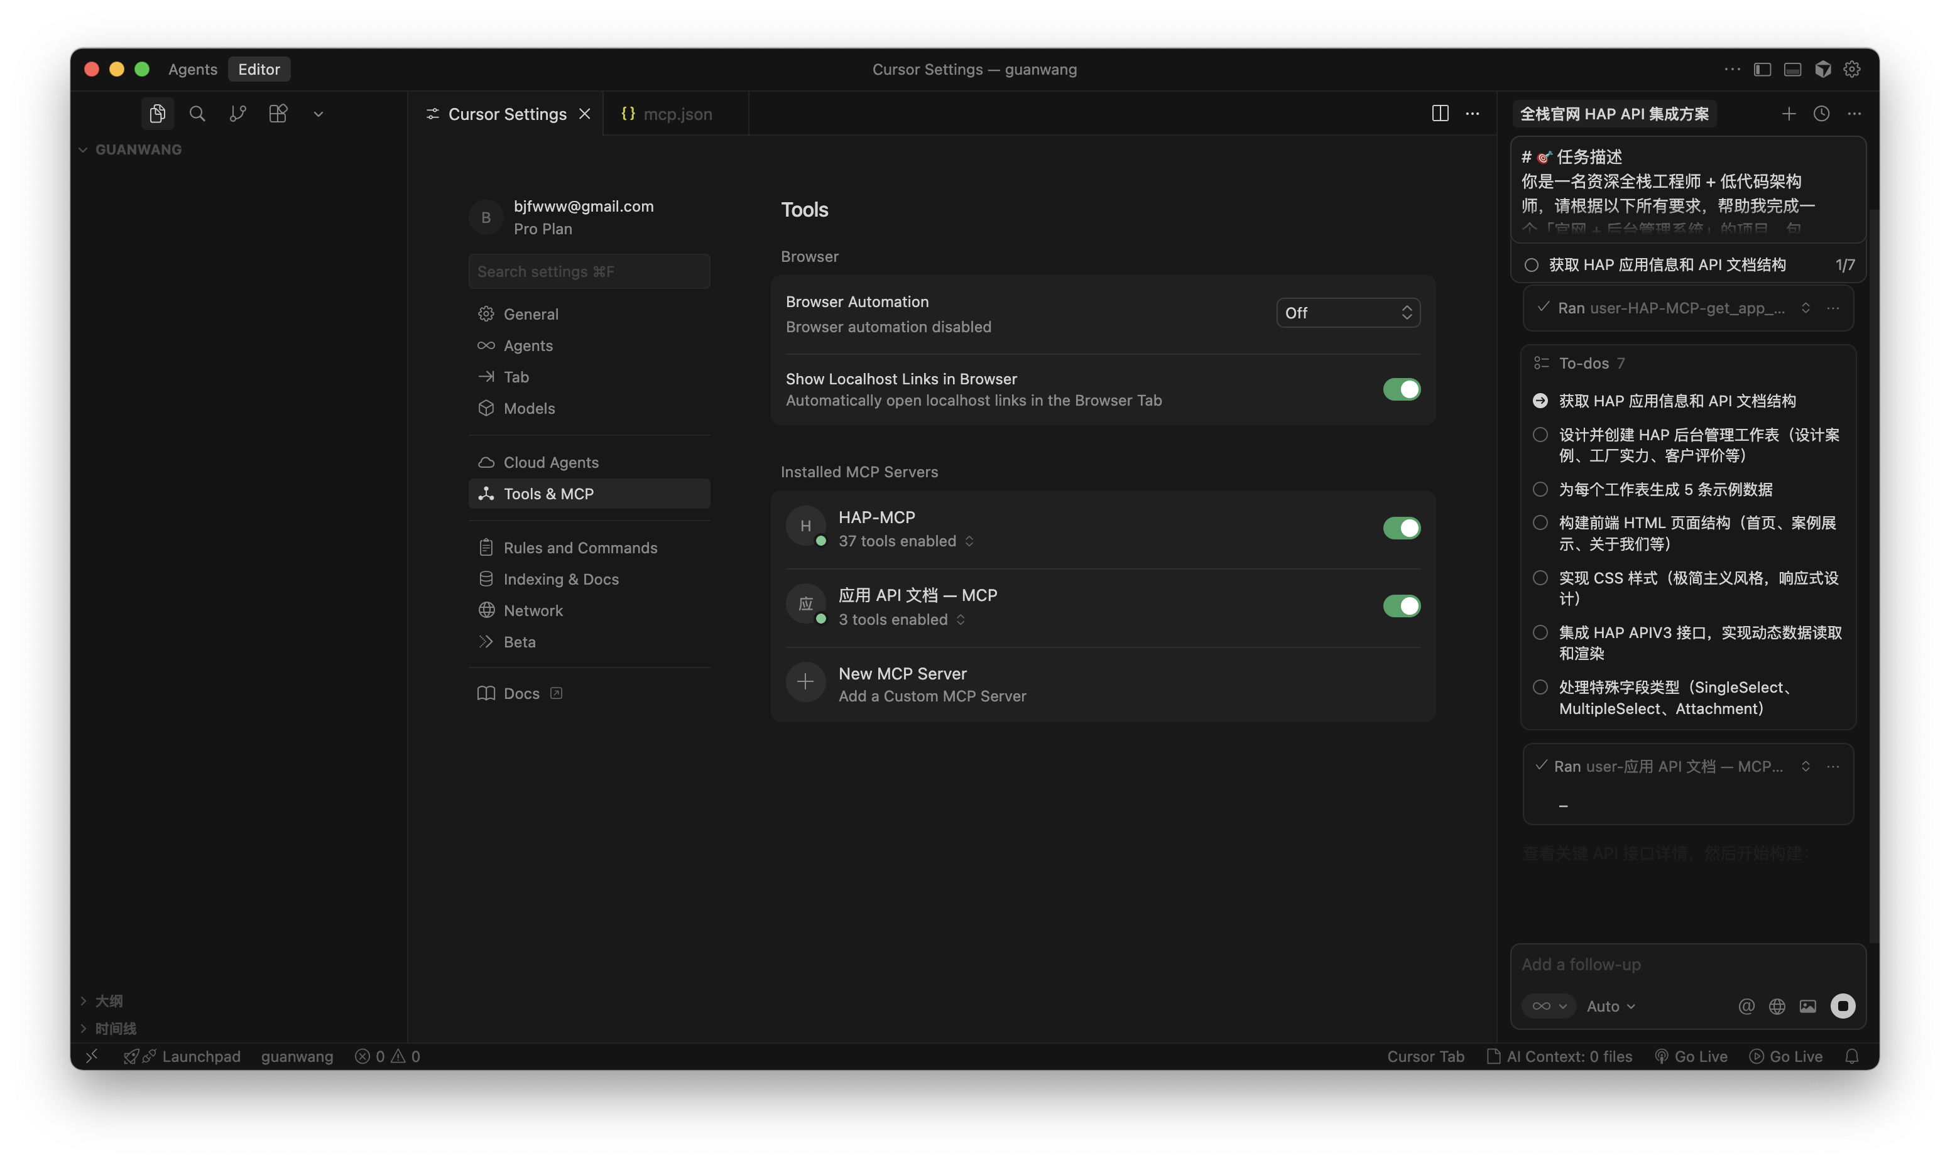Start a new chat with plus icon
1950x1163 pixels.
point(1789,114)
